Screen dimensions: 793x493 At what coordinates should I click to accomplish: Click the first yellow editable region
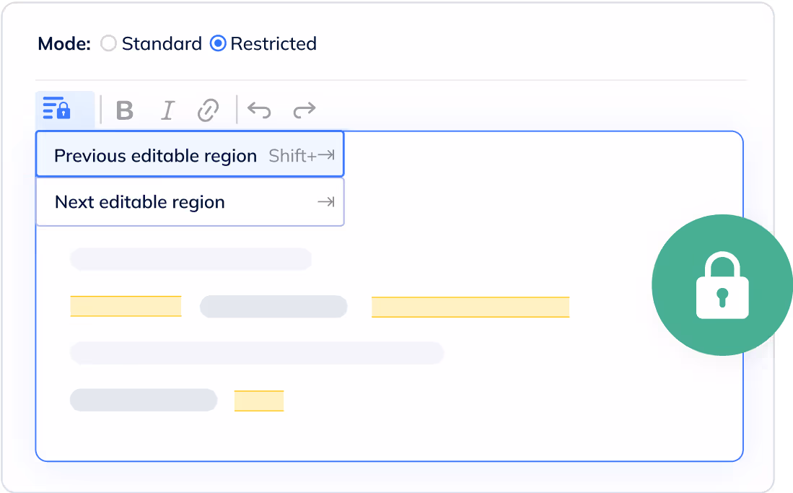[126, 306]
